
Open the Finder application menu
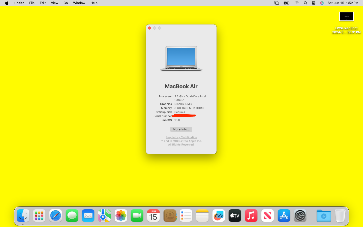coord(19,3)
